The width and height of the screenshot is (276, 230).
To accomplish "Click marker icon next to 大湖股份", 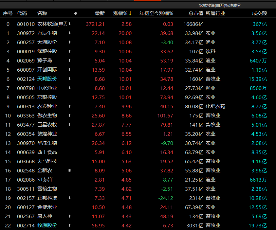I will (x=69, y=42).
